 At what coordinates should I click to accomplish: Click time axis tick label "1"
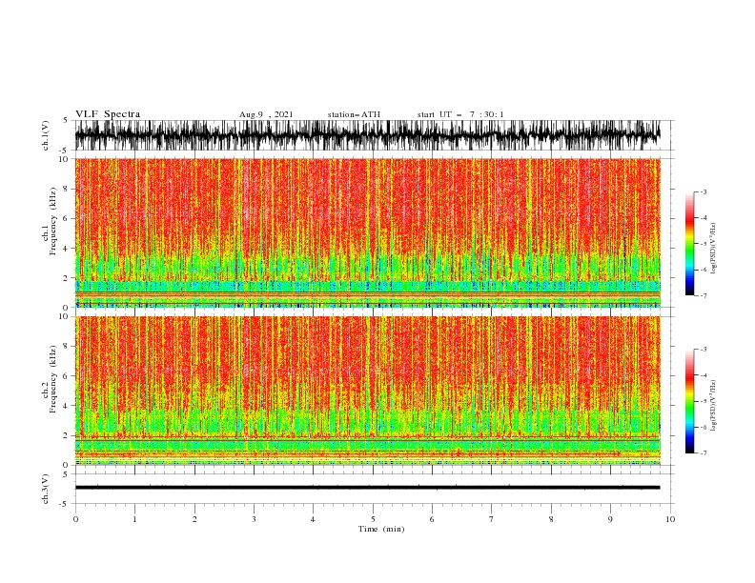[x=134, y=519]
